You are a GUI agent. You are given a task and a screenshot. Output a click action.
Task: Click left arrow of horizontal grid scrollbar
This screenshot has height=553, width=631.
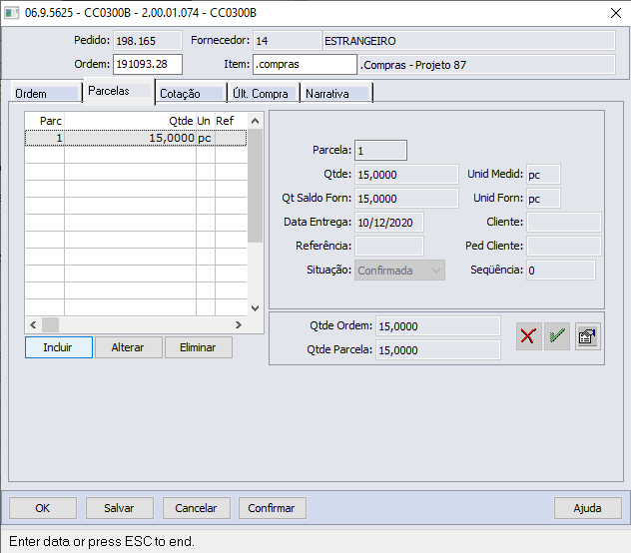(33, 324)
